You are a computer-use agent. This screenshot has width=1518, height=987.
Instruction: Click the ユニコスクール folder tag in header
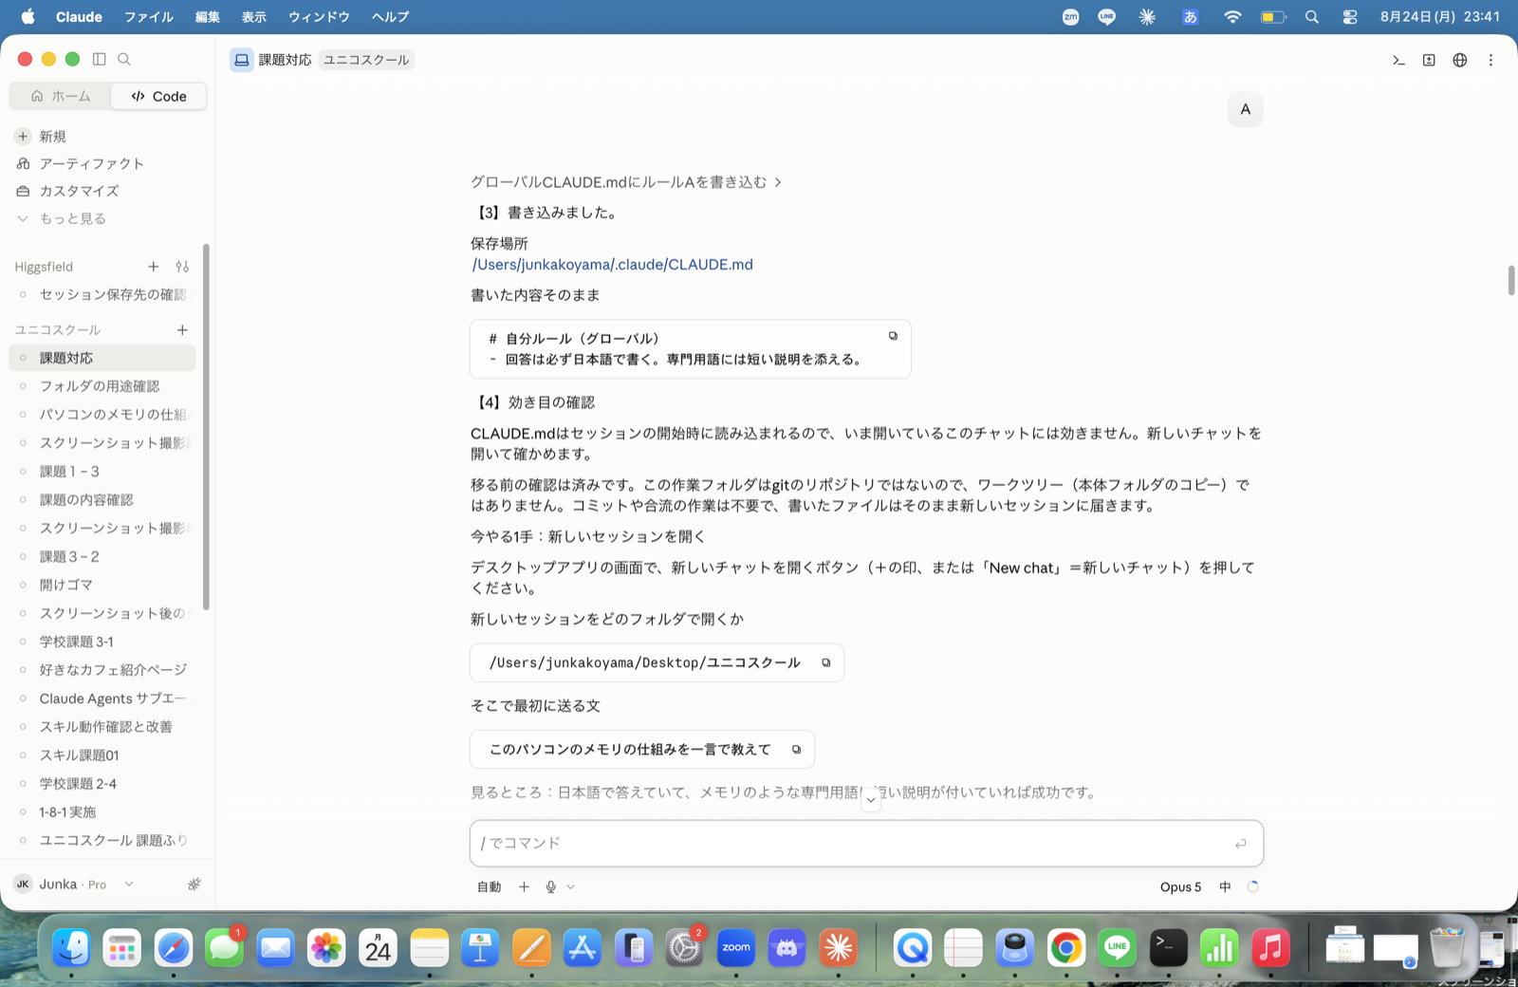tap(366, 60)
